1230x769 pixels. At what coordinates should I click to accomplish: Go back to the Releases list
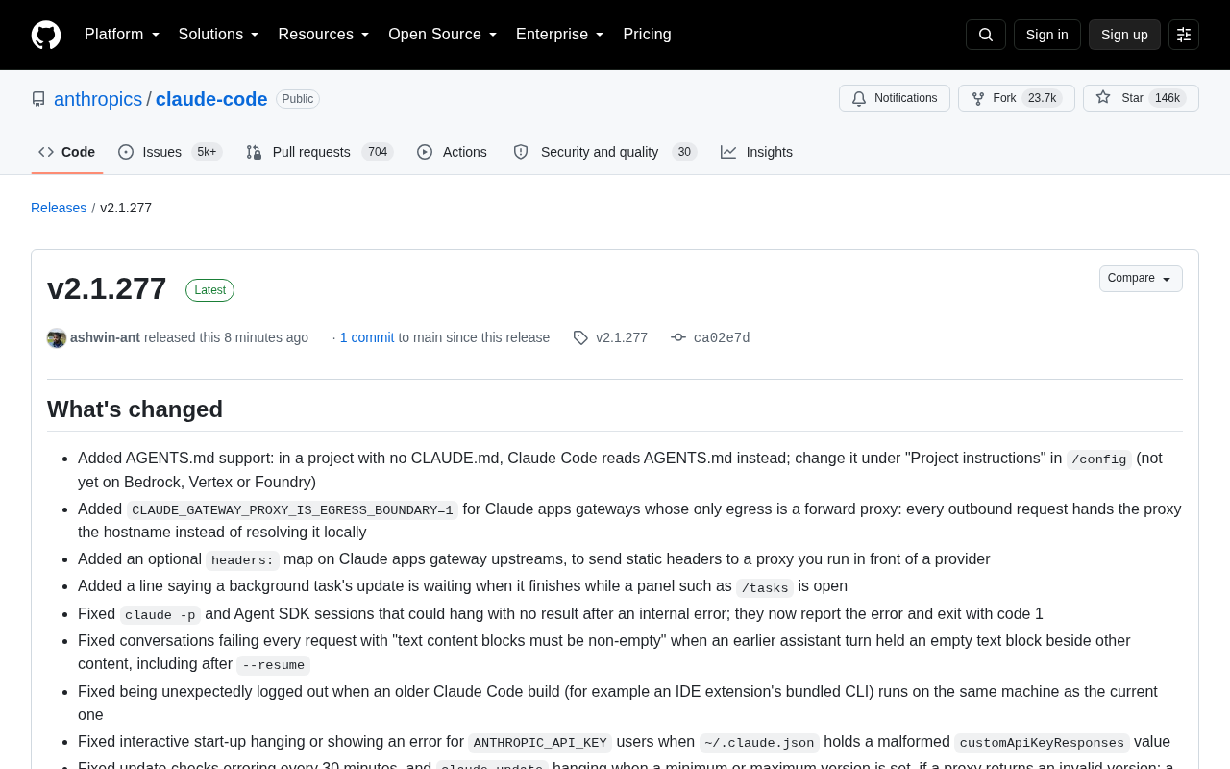pos(59,208)
